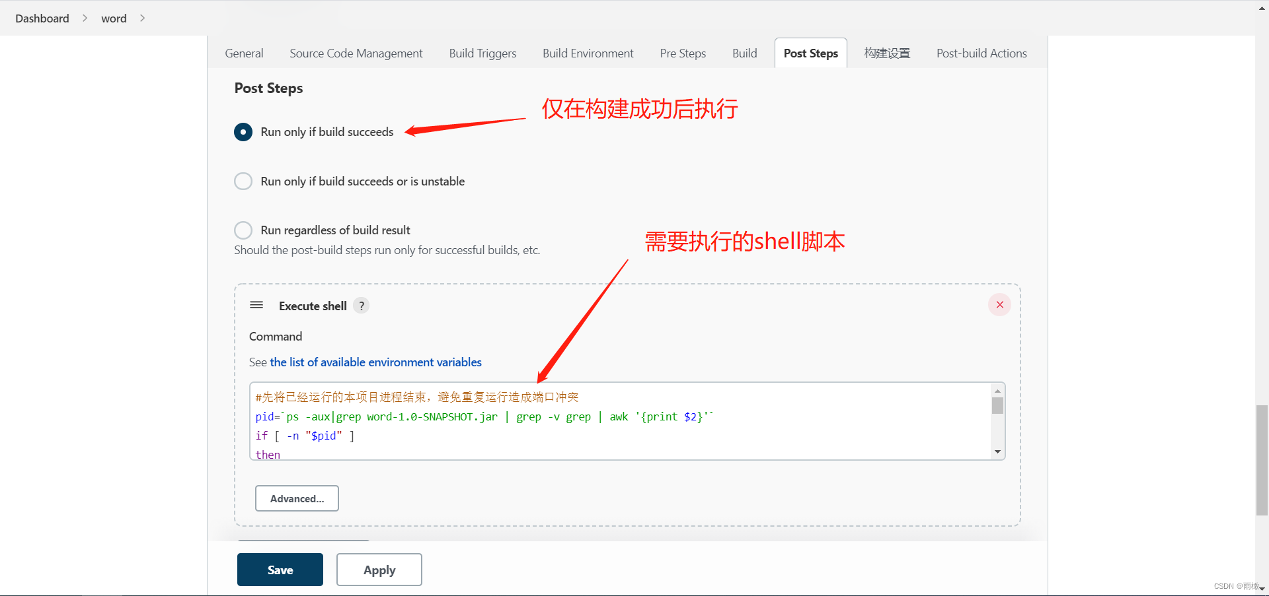
Task: Click inside the shell Command text area
Action: click(621, 421)
